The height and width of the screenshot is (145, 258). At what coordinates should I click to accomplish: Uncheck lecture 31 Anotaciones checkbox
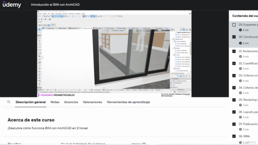click(234, 51)
